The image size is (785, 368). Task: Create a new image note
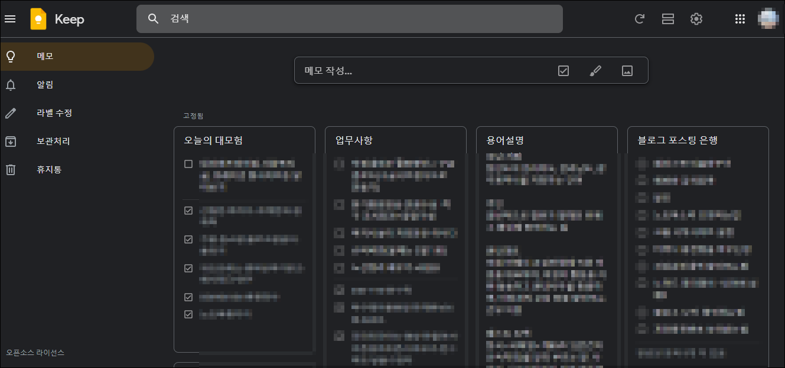pos(627,71)
